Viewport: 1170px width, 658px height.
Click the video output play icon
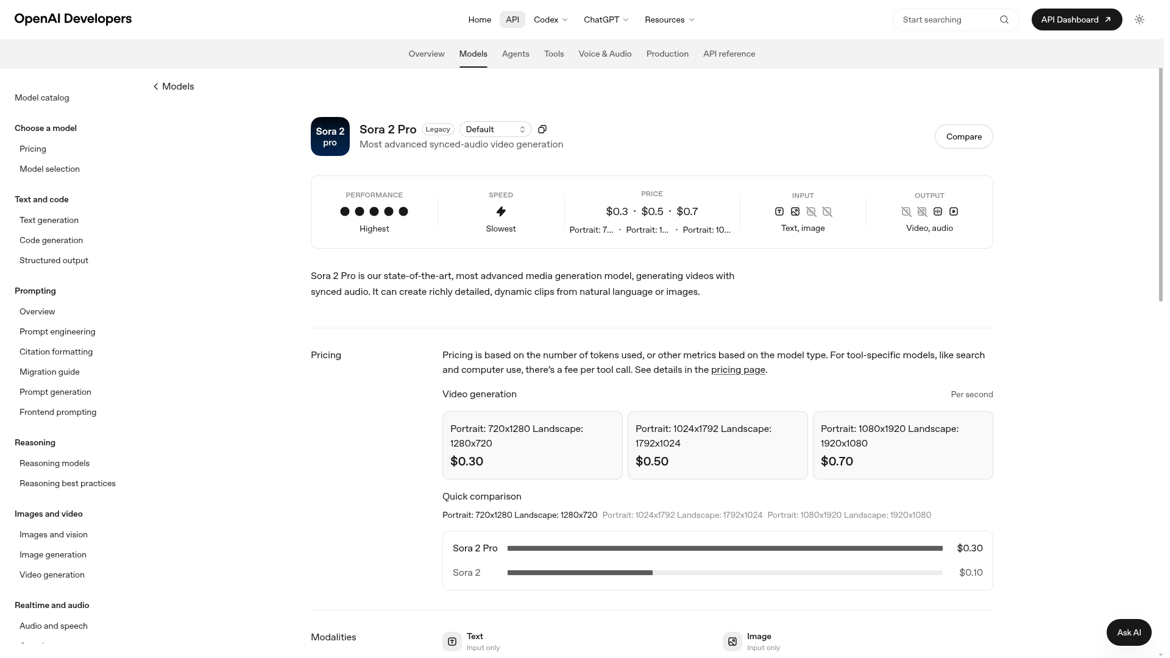click(954, 211)
